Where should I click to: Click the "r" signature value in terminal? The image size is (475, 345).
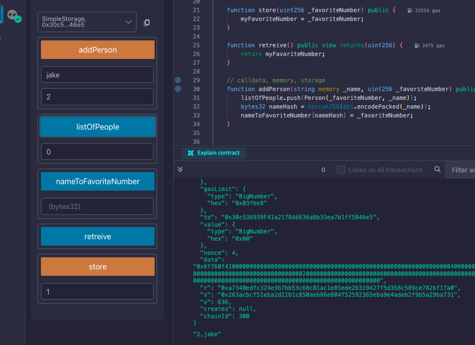pos(338,288)
